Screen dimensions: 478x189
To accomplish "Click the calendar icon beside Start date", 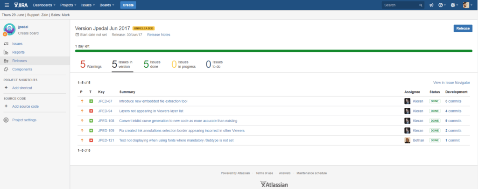I will pyautogui.click(x=77, y=35).
